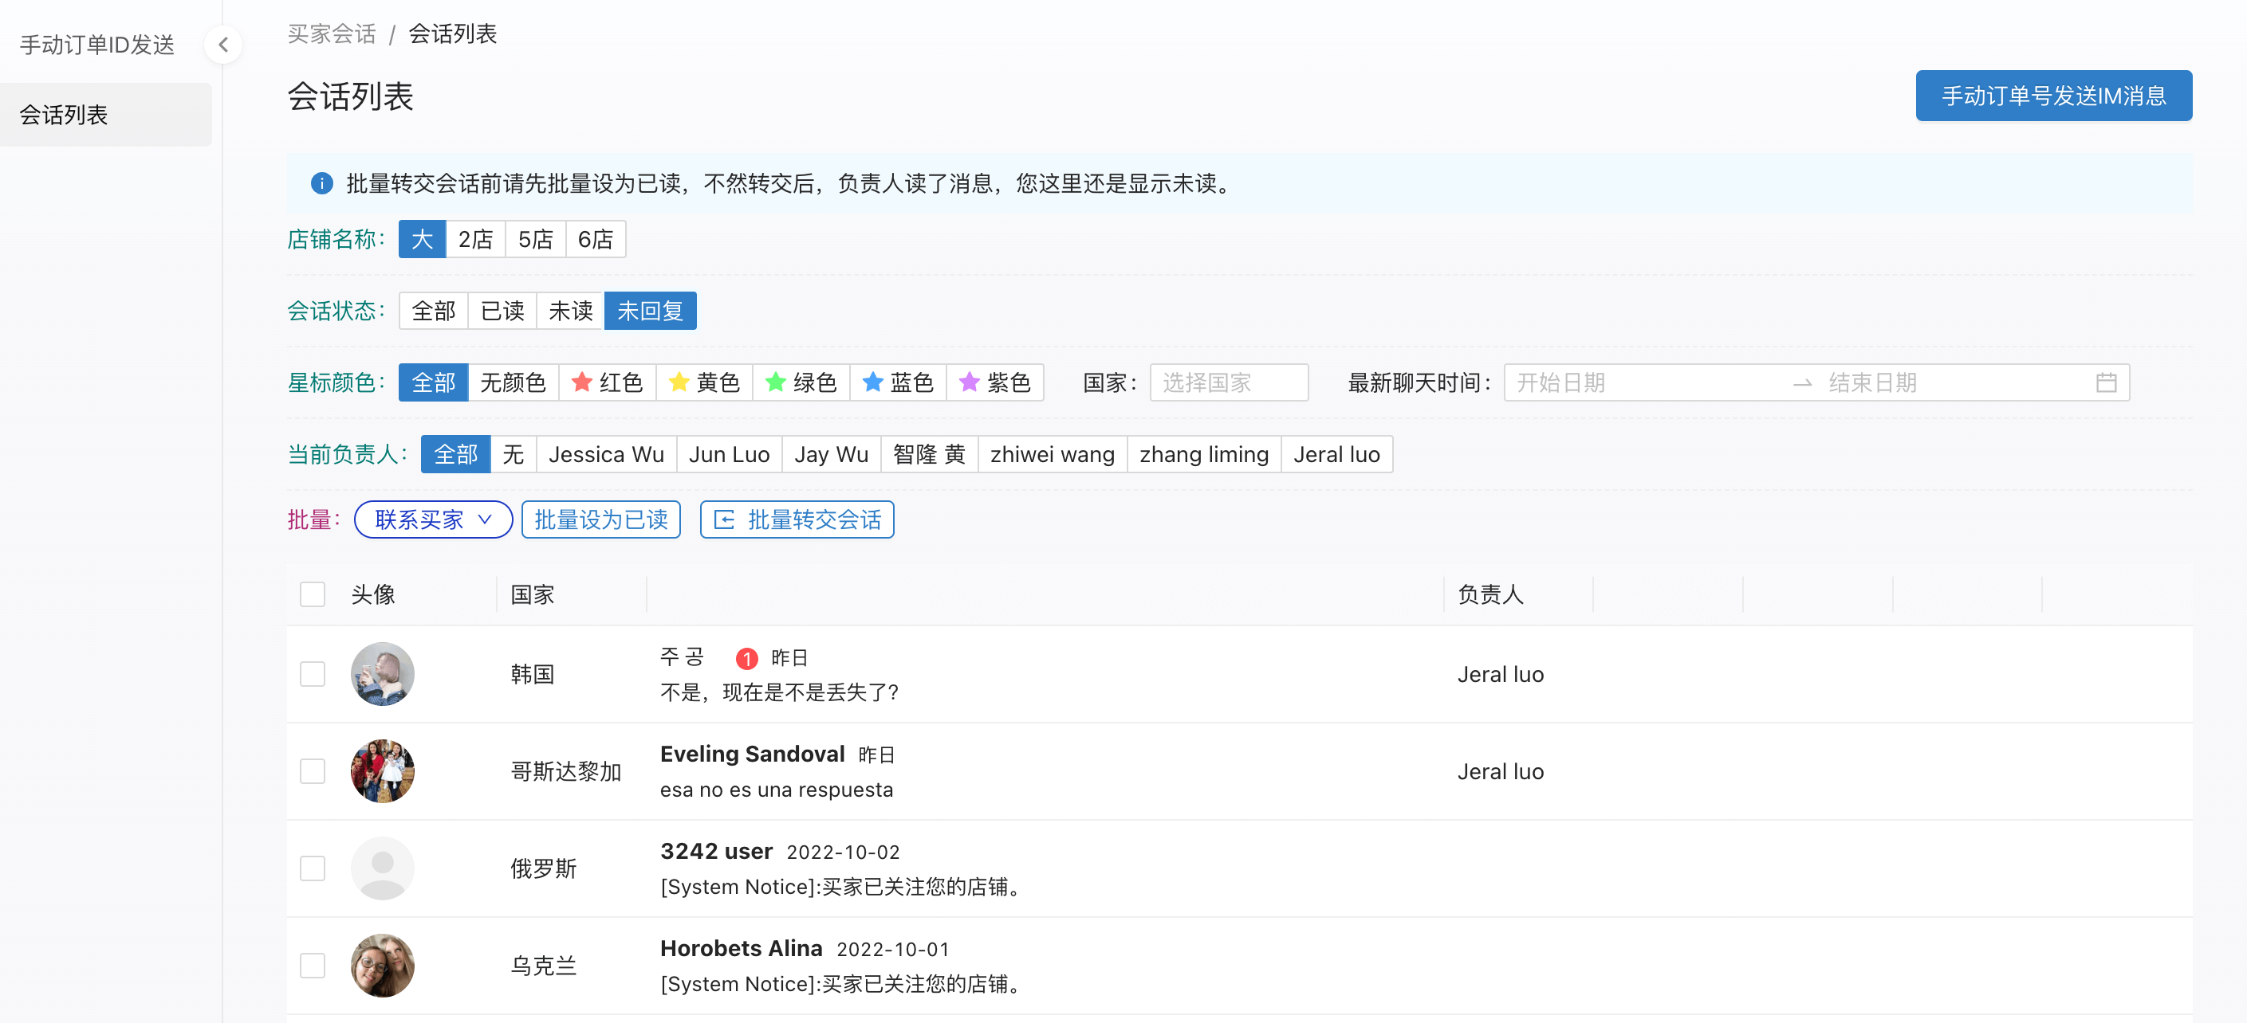Filter by purple star color

pyautogui.click(x=994, y=382)
